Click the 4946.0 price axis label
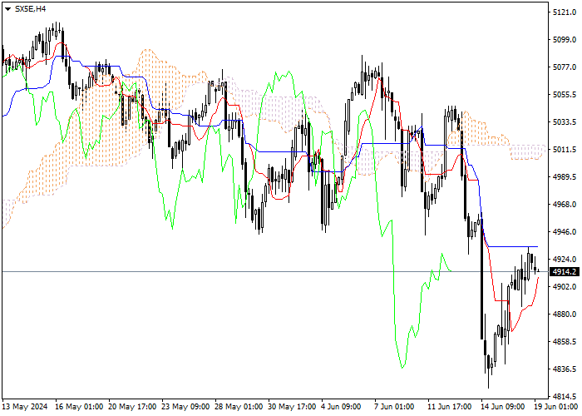 point(565,232)
